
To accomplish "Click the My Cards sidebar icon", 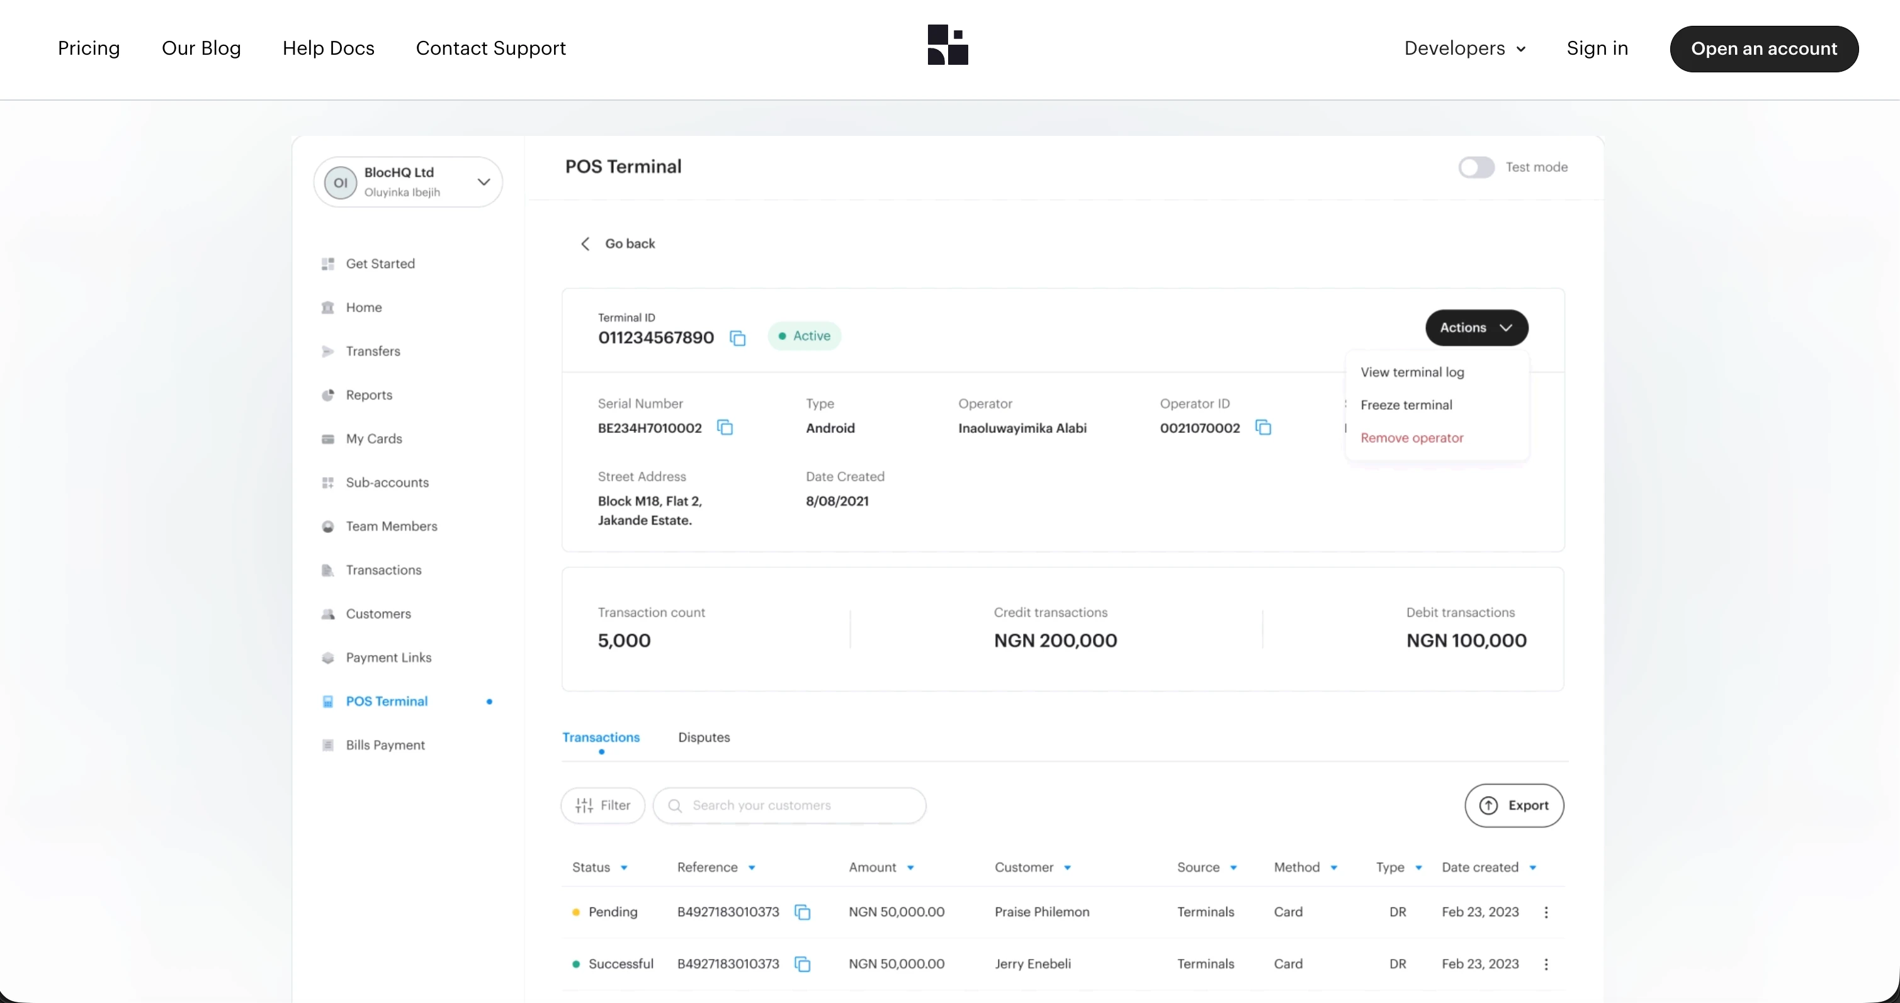I will [328, 439].
